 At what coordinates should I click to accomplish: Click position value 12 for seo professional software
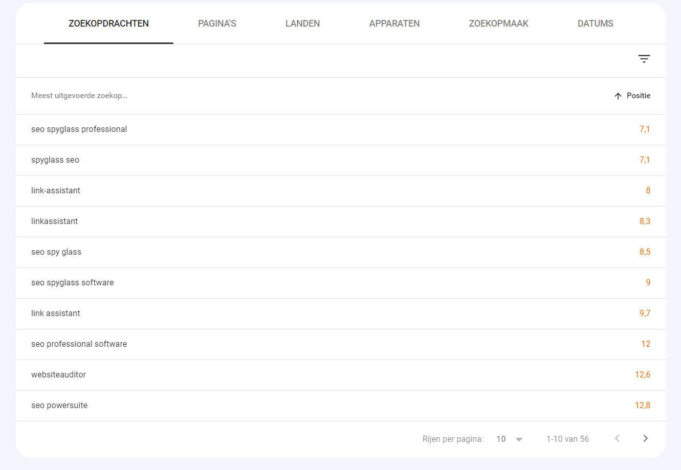(646, 344)
